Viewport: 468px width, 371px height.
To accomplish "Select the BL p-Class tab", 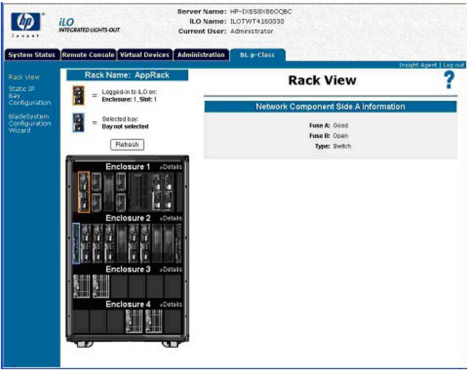I will tap(257, 55).
